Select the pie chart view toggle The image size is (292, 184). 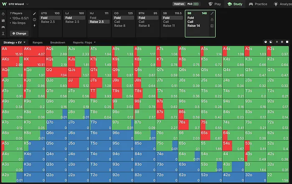pyautogui.click(x=266, y=42)
